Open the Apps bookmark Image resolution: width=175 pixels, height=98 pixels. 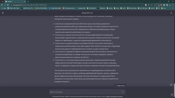[4, 8]
